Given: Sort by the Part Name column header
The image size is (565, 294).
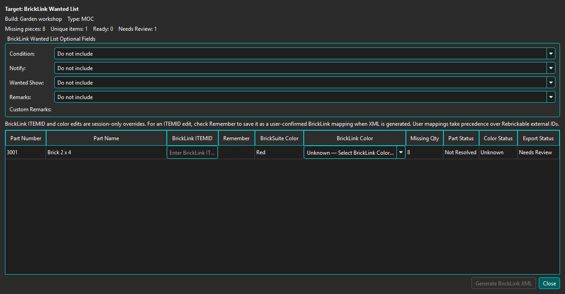Looking at the screenshot, I should 106,138.
